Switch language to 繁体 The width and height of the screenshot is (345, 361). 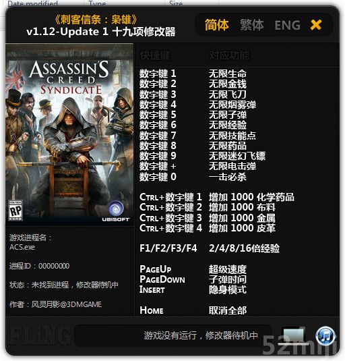pyautogui.click(x=252, y=25)
